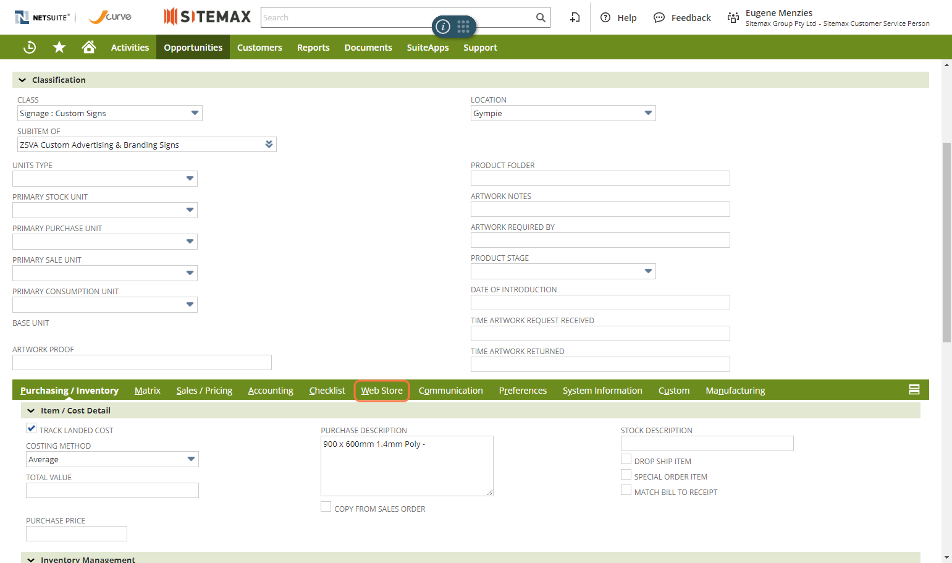Image resolution: width=952 pixels, height=563 pixels.
Task: Open the Manufacturing subtab
Action: pos(735,391)
